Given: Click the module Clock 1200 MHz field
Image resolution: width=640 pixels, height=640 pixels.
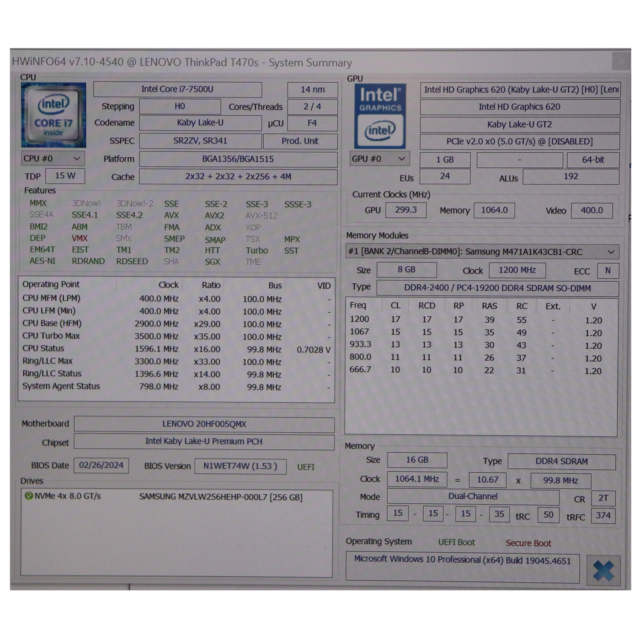Looking at the screenshot, I should tap(517, 270).
